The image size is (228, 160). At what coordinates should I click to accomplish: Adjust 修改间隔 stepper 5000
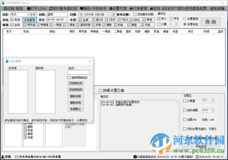(x=212, y=110)
